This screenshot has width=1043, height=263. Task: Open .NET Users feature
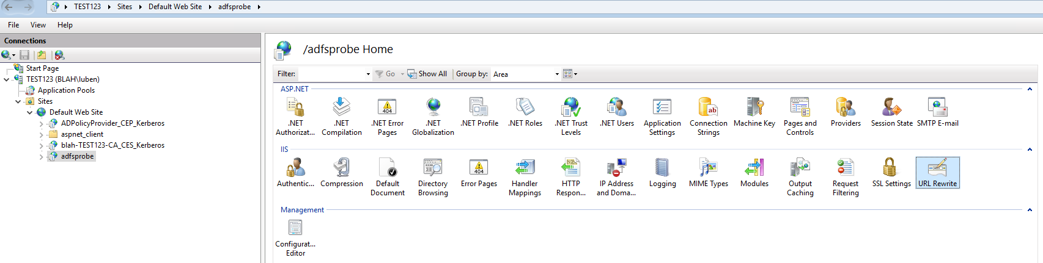tap(617, 112)
